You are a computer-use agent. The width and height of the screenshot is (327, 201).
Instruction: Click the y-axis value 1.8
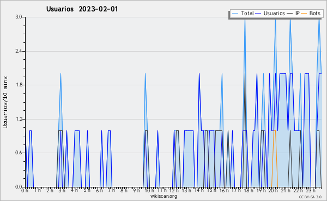click(x=19, y=85)
